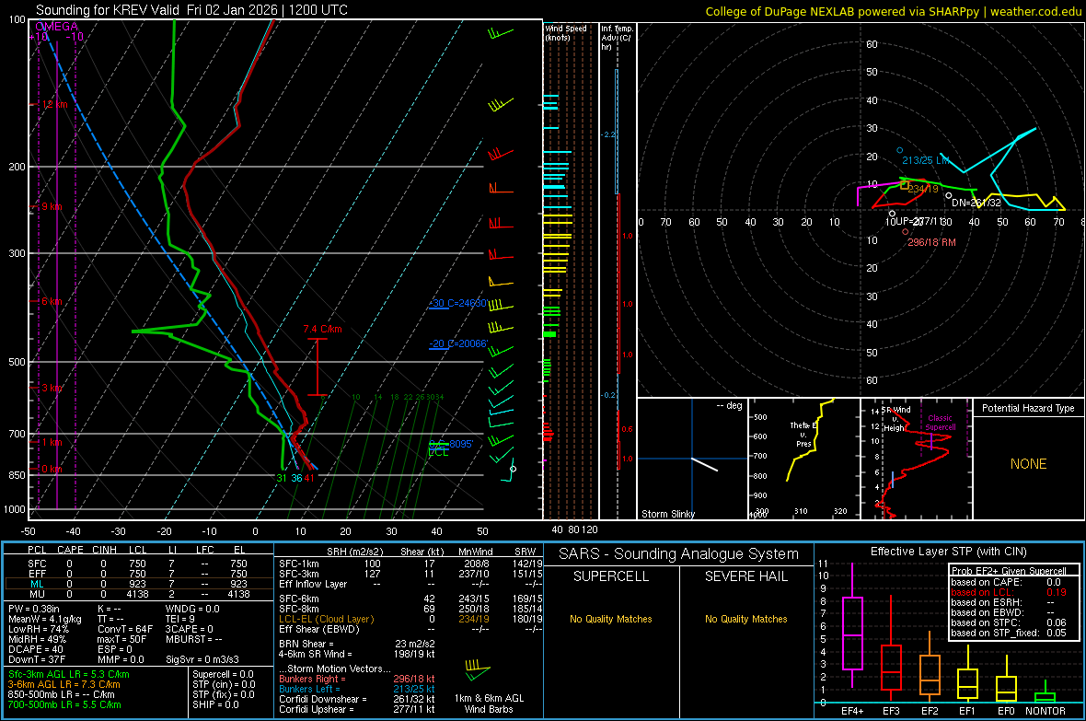Select the green LCL label on skew-T
Image resolution: width=1086 pixels, height=721 pixels.
click(438, 453)
